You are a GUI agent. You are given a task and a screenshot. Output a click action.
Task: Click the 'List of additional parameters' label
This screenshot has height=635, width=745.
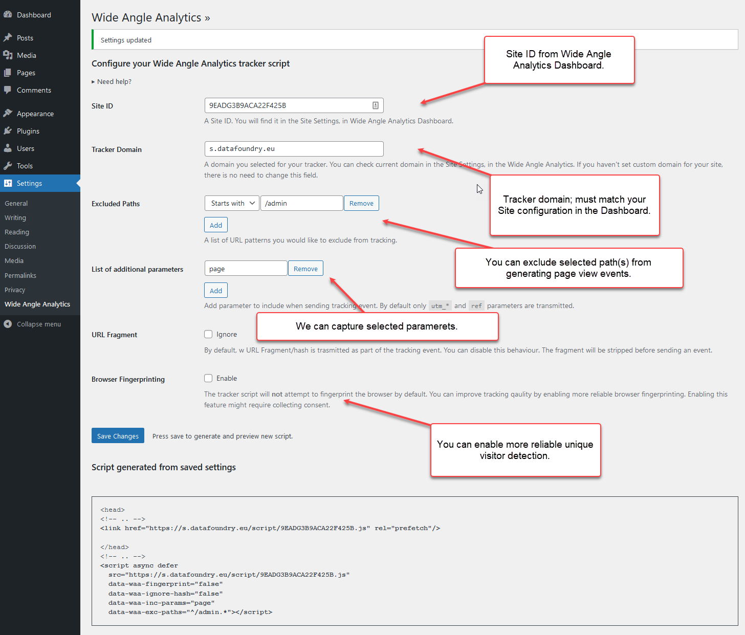click(x=137, y=269)
